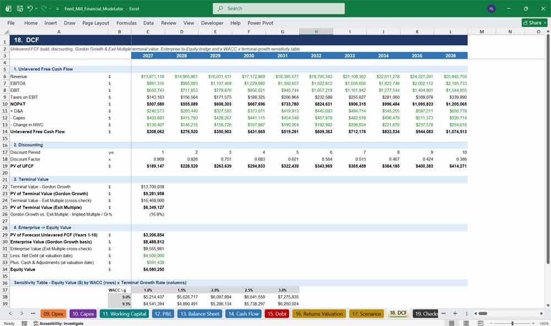Image resolution: width=551 pixels, height=326 pixels.
Task: Open the File menu
Action: point(11,23)
